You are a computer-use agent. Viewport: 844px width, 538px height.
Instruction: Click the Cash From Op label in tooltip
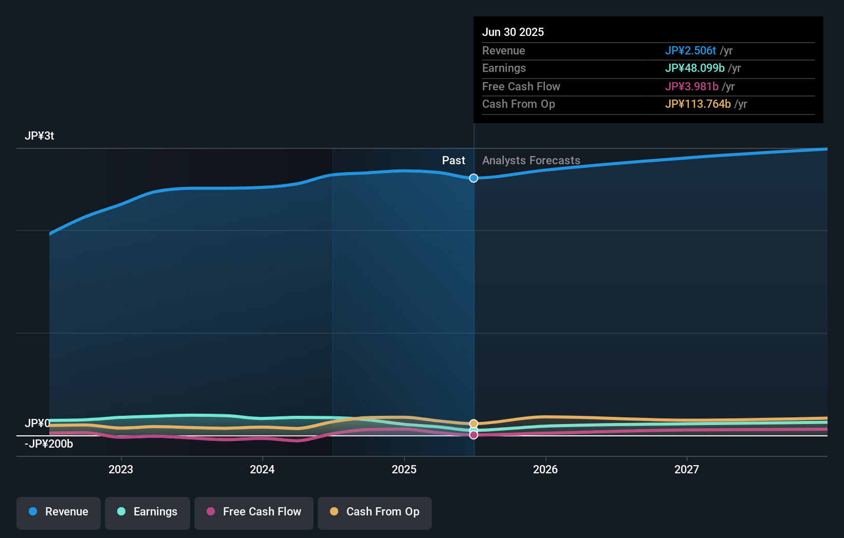[x=519, y=104]
